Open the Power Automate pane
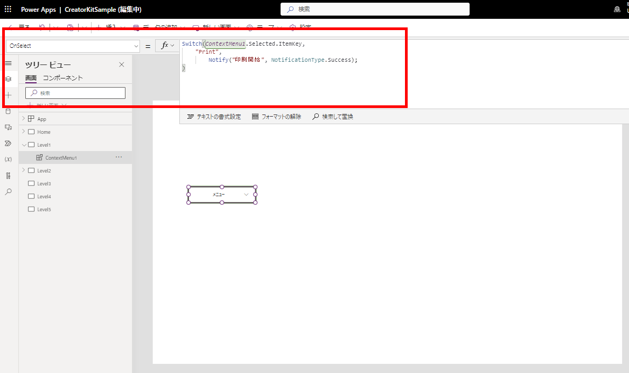 8,142
